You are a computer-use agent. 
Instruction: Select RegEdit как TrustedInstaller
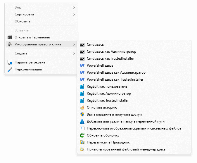134,100
